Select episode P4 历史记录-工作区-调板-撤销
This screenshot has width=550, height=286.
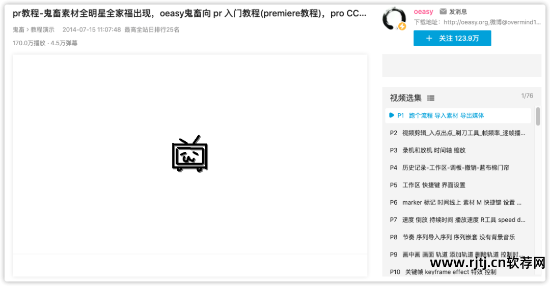point(458,168)
